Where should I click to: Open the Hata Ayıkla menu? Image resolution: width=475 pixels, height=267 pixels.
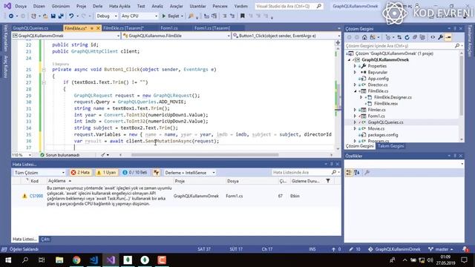pyautogui.click(x=119, y=6)
